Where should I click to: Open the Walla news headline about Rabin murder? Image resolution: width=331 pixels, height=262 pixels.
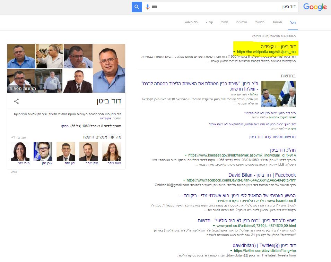[200, 86]
